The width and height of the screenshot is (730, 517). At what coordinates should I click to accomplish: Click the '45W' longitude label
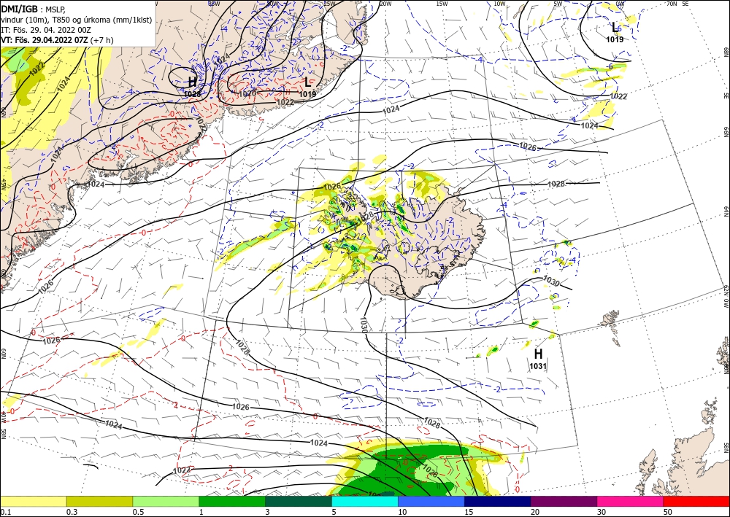(4, 184)
